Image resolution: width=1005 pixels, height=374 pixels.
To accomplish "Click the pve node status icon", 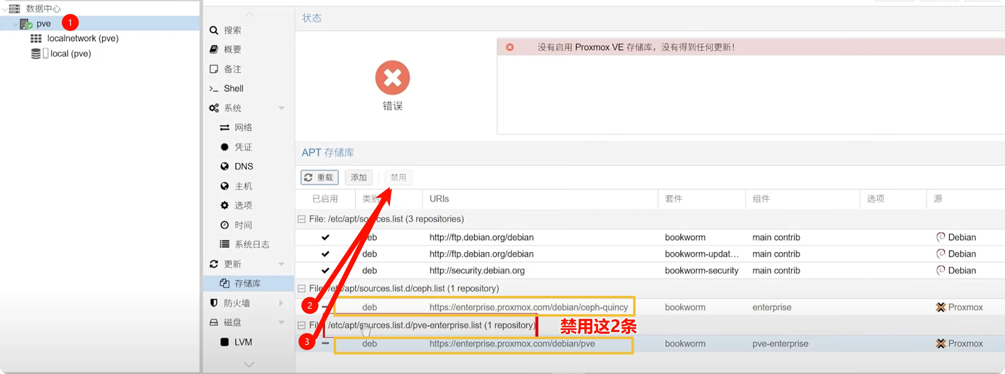I will (26, 24).
